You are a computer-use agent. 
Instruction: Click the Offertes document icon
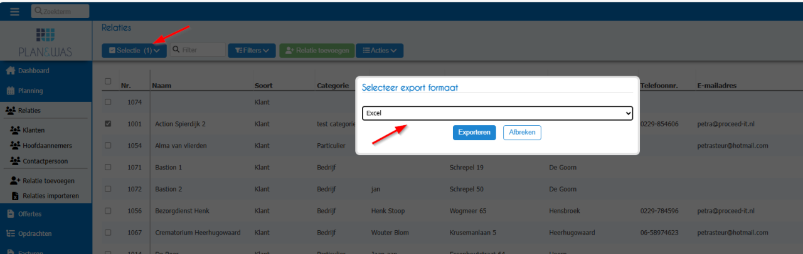(11, 214)
